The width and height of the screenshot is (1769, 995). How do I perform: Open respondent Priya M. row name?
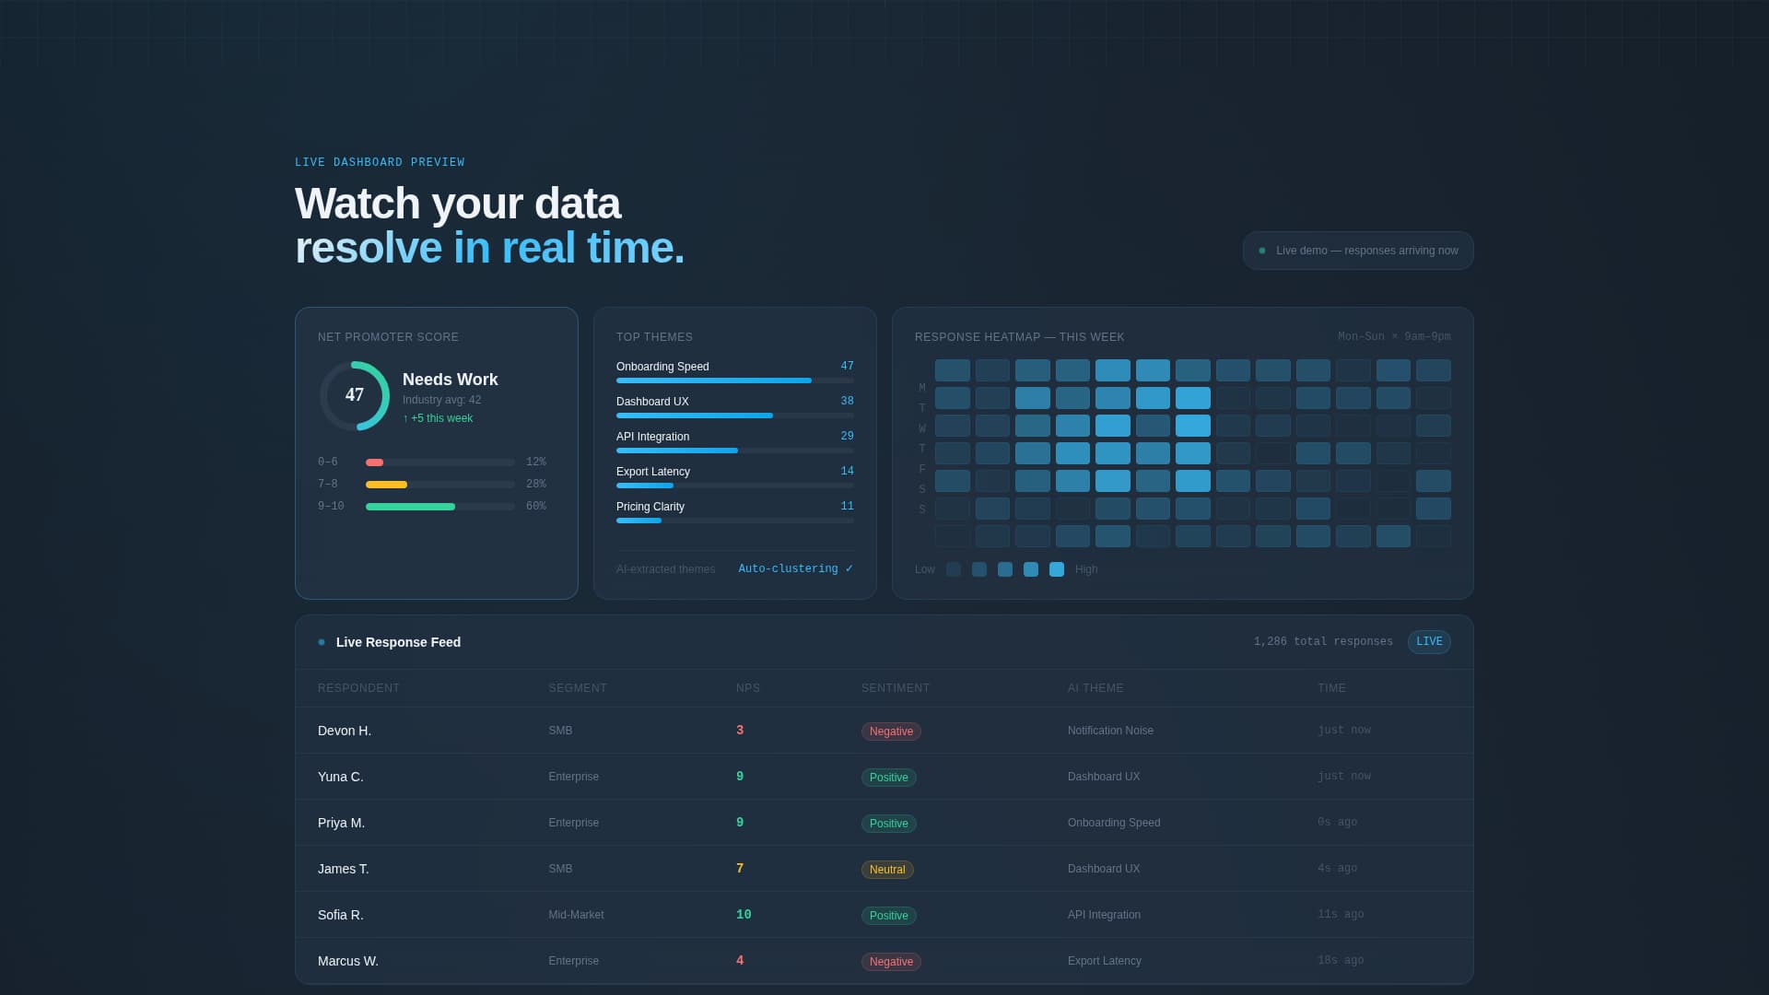point(341,823)
